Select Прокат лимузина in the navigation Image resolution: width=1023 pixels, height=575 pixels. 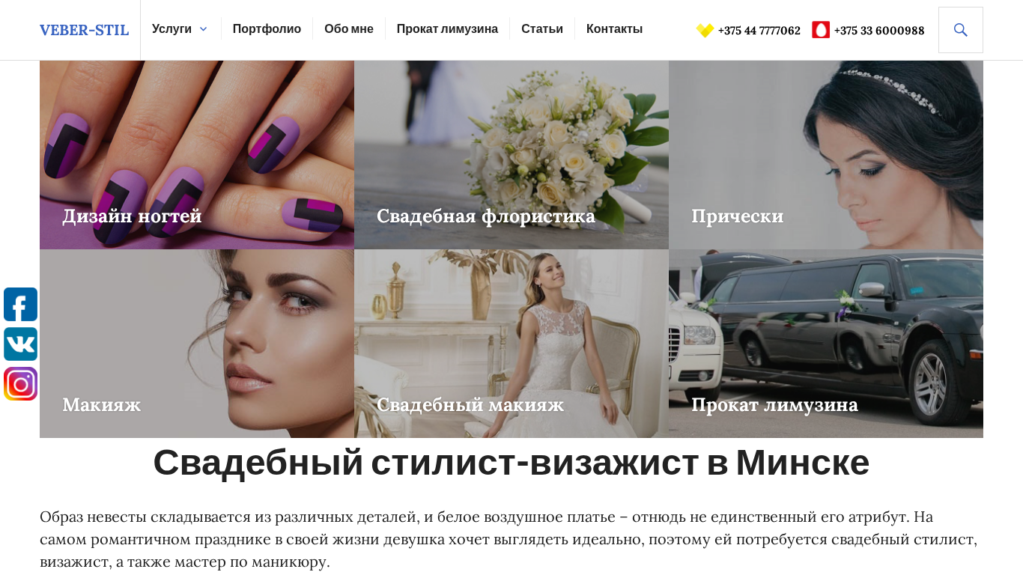coord(447,29)
